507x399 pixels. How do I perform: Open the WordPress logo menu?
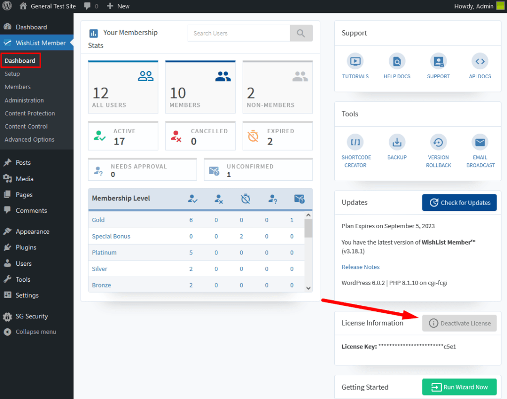coord(7,6)
